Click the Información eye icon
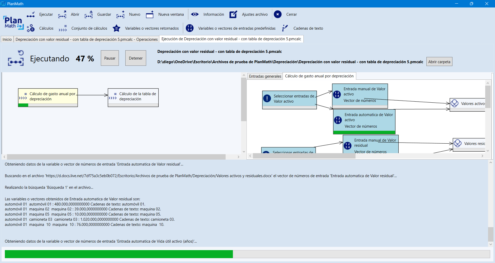The height and width of the screenshot is (263, 495). point(195,14)
